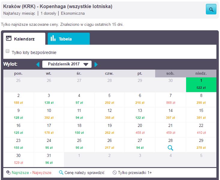Screen dimensions: 220x180
Task: Pick October 11 with 94 zł fare
Action: coord(79,115)
